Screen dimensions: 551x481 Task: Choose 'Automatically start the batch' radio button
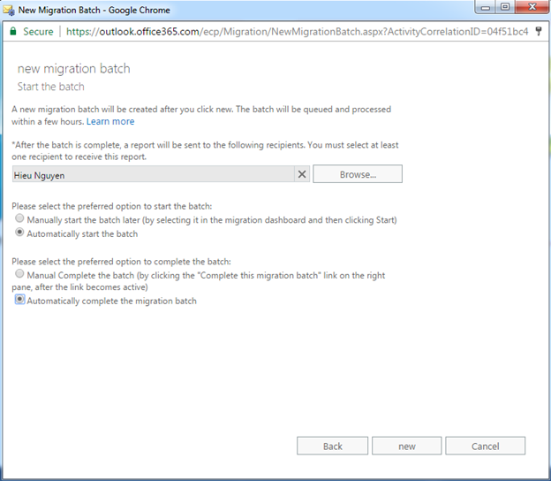coord(20,233)
